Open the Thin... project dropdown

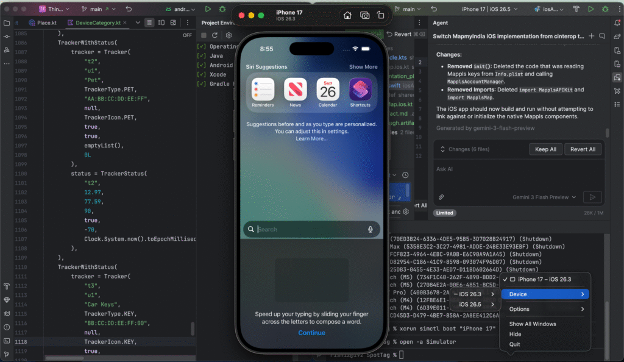pyautogui.click(x=54, y=9)
